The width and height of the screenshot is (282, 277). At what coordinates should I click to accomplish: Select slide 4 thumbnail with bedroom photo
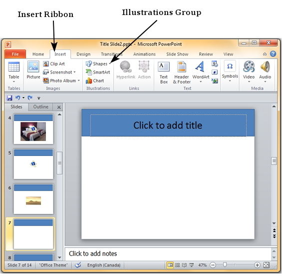[33, 129]
